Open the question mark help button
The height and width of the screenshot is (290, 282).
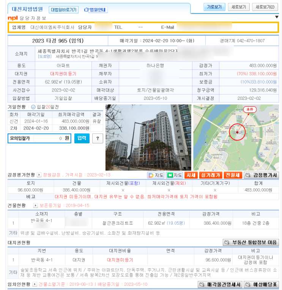(x=98, y=138)
